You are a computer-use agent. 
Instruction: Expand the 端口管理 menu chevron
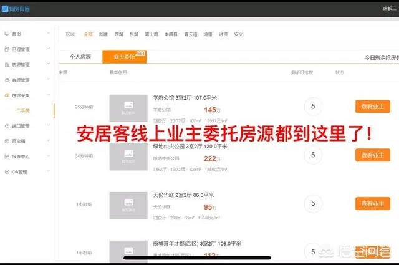(48, 125)
